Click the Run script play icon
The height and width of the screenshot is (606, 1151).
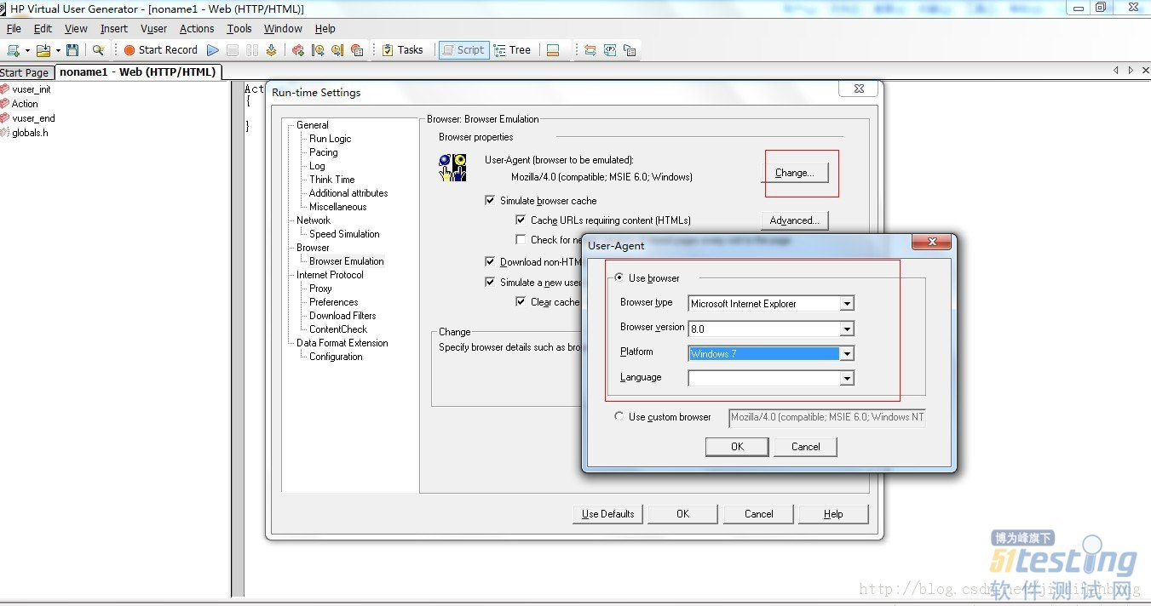pos(213,50)
